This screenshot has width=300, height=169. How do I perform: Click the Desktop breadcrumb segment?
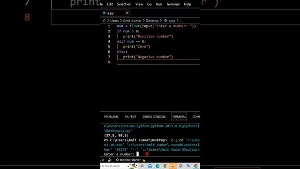click(x=152, y=21)
